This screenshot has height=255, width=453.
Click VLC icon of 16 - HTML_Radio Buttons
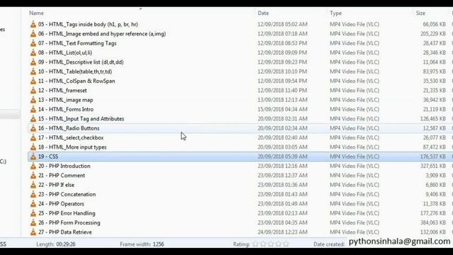point(33,128)
